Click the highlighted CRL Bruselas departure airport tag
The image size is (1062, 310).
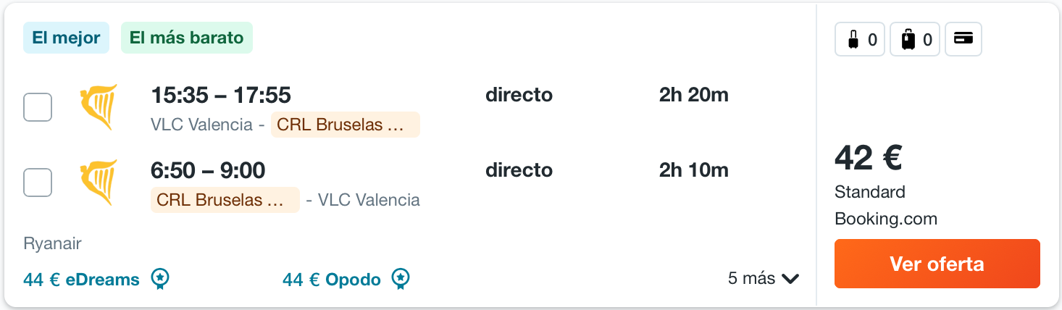(x=225, y=200)
